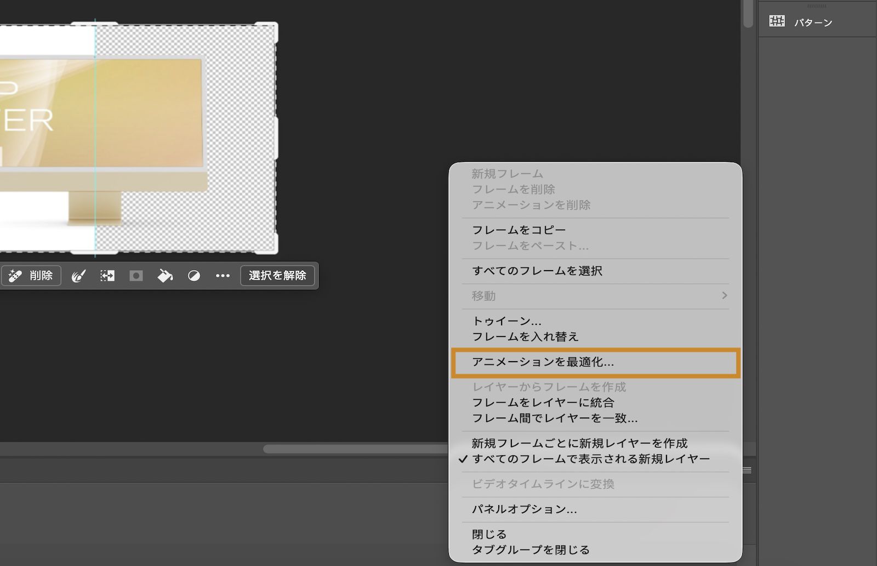877x566 pixels.
Task: Enable 新規フレームごとに新規レイヤーを作成
Action: [580, 443]
